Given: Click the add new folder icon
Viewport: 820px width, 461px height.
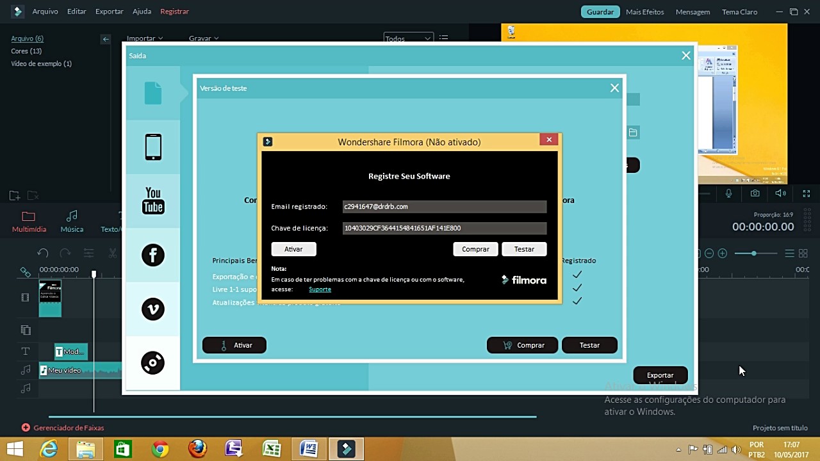Looking at the screenshot, I should pos(14,196).
